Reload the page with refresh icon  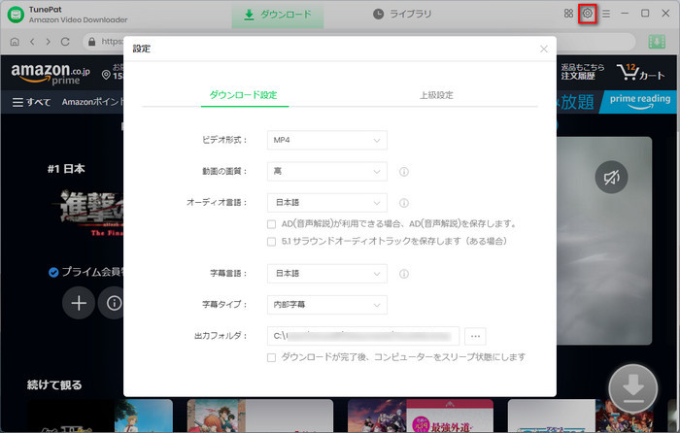click(x=65, y=42)
